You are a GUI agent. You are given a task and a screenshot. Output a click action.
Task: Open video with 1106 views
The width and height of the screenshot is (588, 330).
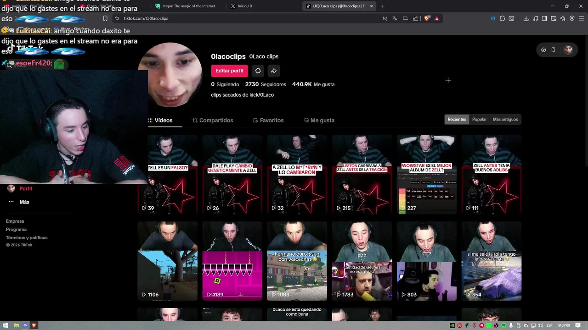[x=168, y=261]
